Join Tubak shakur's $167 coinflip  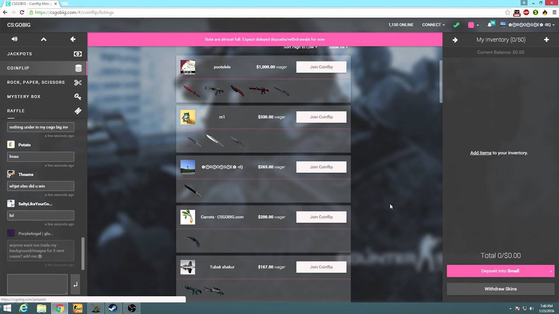(x=321, y=267)
